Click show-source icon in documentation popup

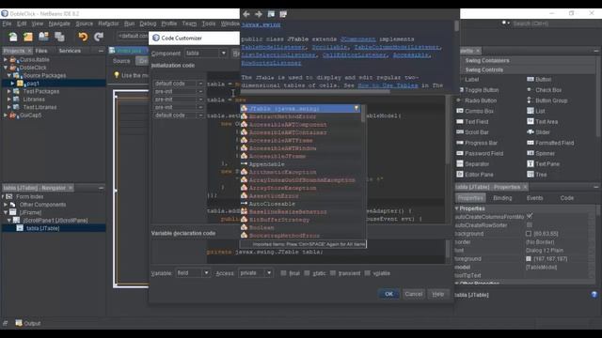283,14
